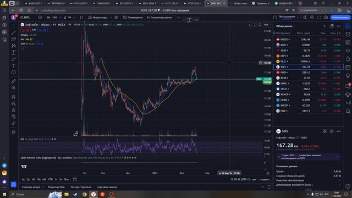
Task: Open the emoji icons tool
Action: click(13, 72)
